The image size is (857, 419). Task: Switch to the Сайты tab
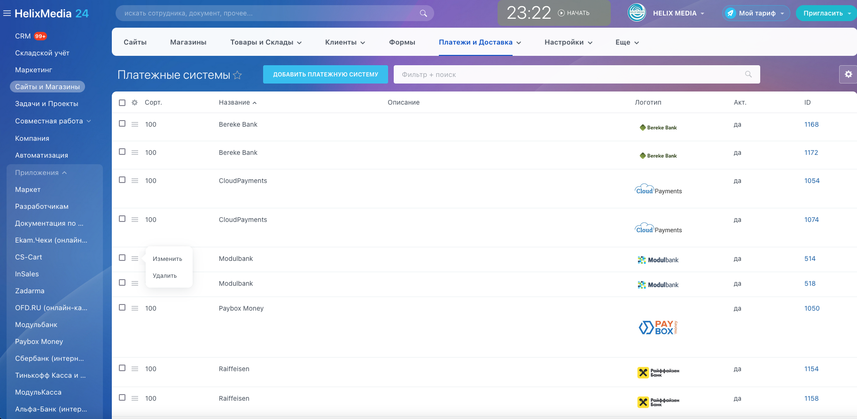tap(135, 42)
